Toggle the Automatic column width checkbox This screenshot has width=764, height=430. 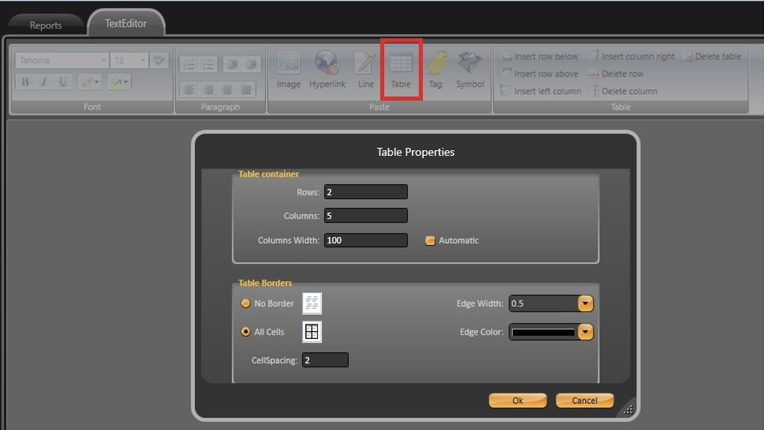point(430,241)
